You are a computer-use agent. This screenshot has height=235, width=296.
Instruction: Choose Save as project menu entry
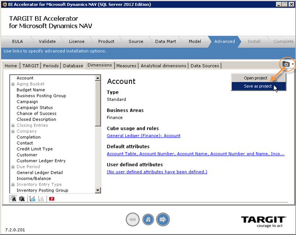click(x=258, y=86)
